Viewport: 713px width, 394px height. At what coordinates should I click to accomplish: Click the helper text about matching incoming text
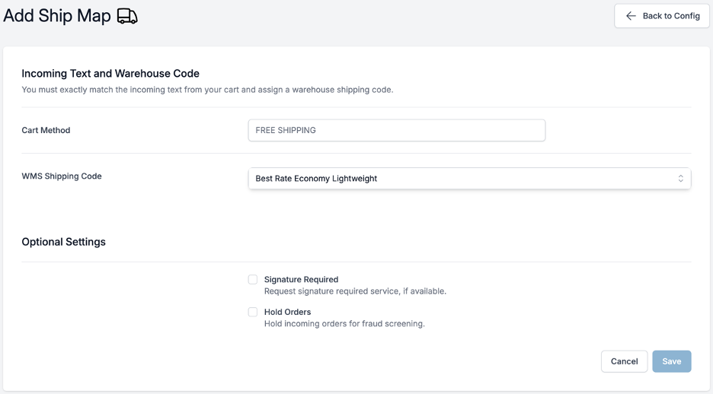207,90
